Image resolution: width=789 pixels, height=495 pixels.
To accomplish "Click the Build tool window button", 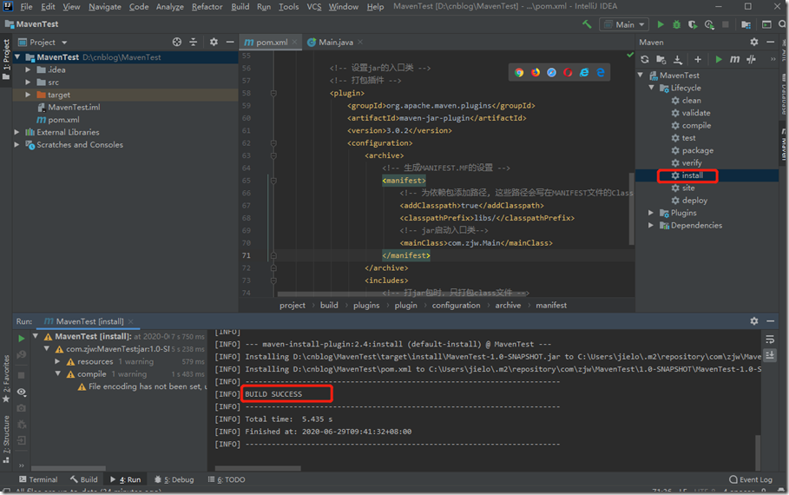I will coord(84,479).
